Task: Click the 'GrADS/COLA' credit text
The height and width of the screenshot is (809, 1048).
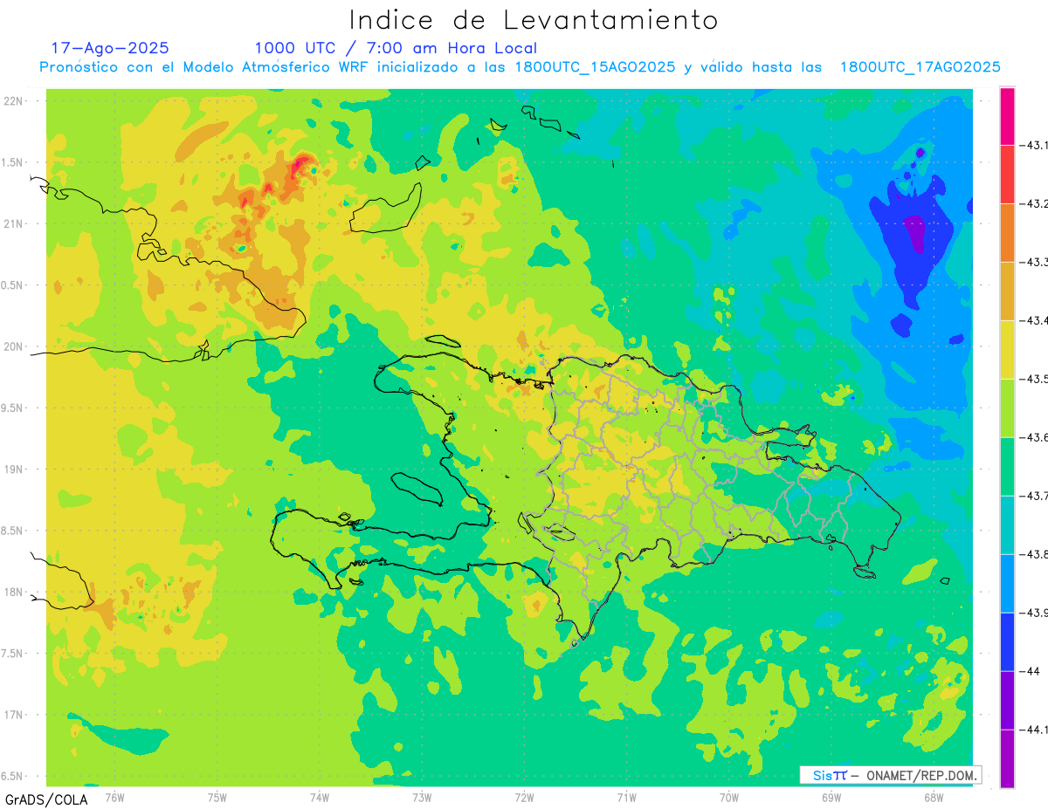Action: 46,799
